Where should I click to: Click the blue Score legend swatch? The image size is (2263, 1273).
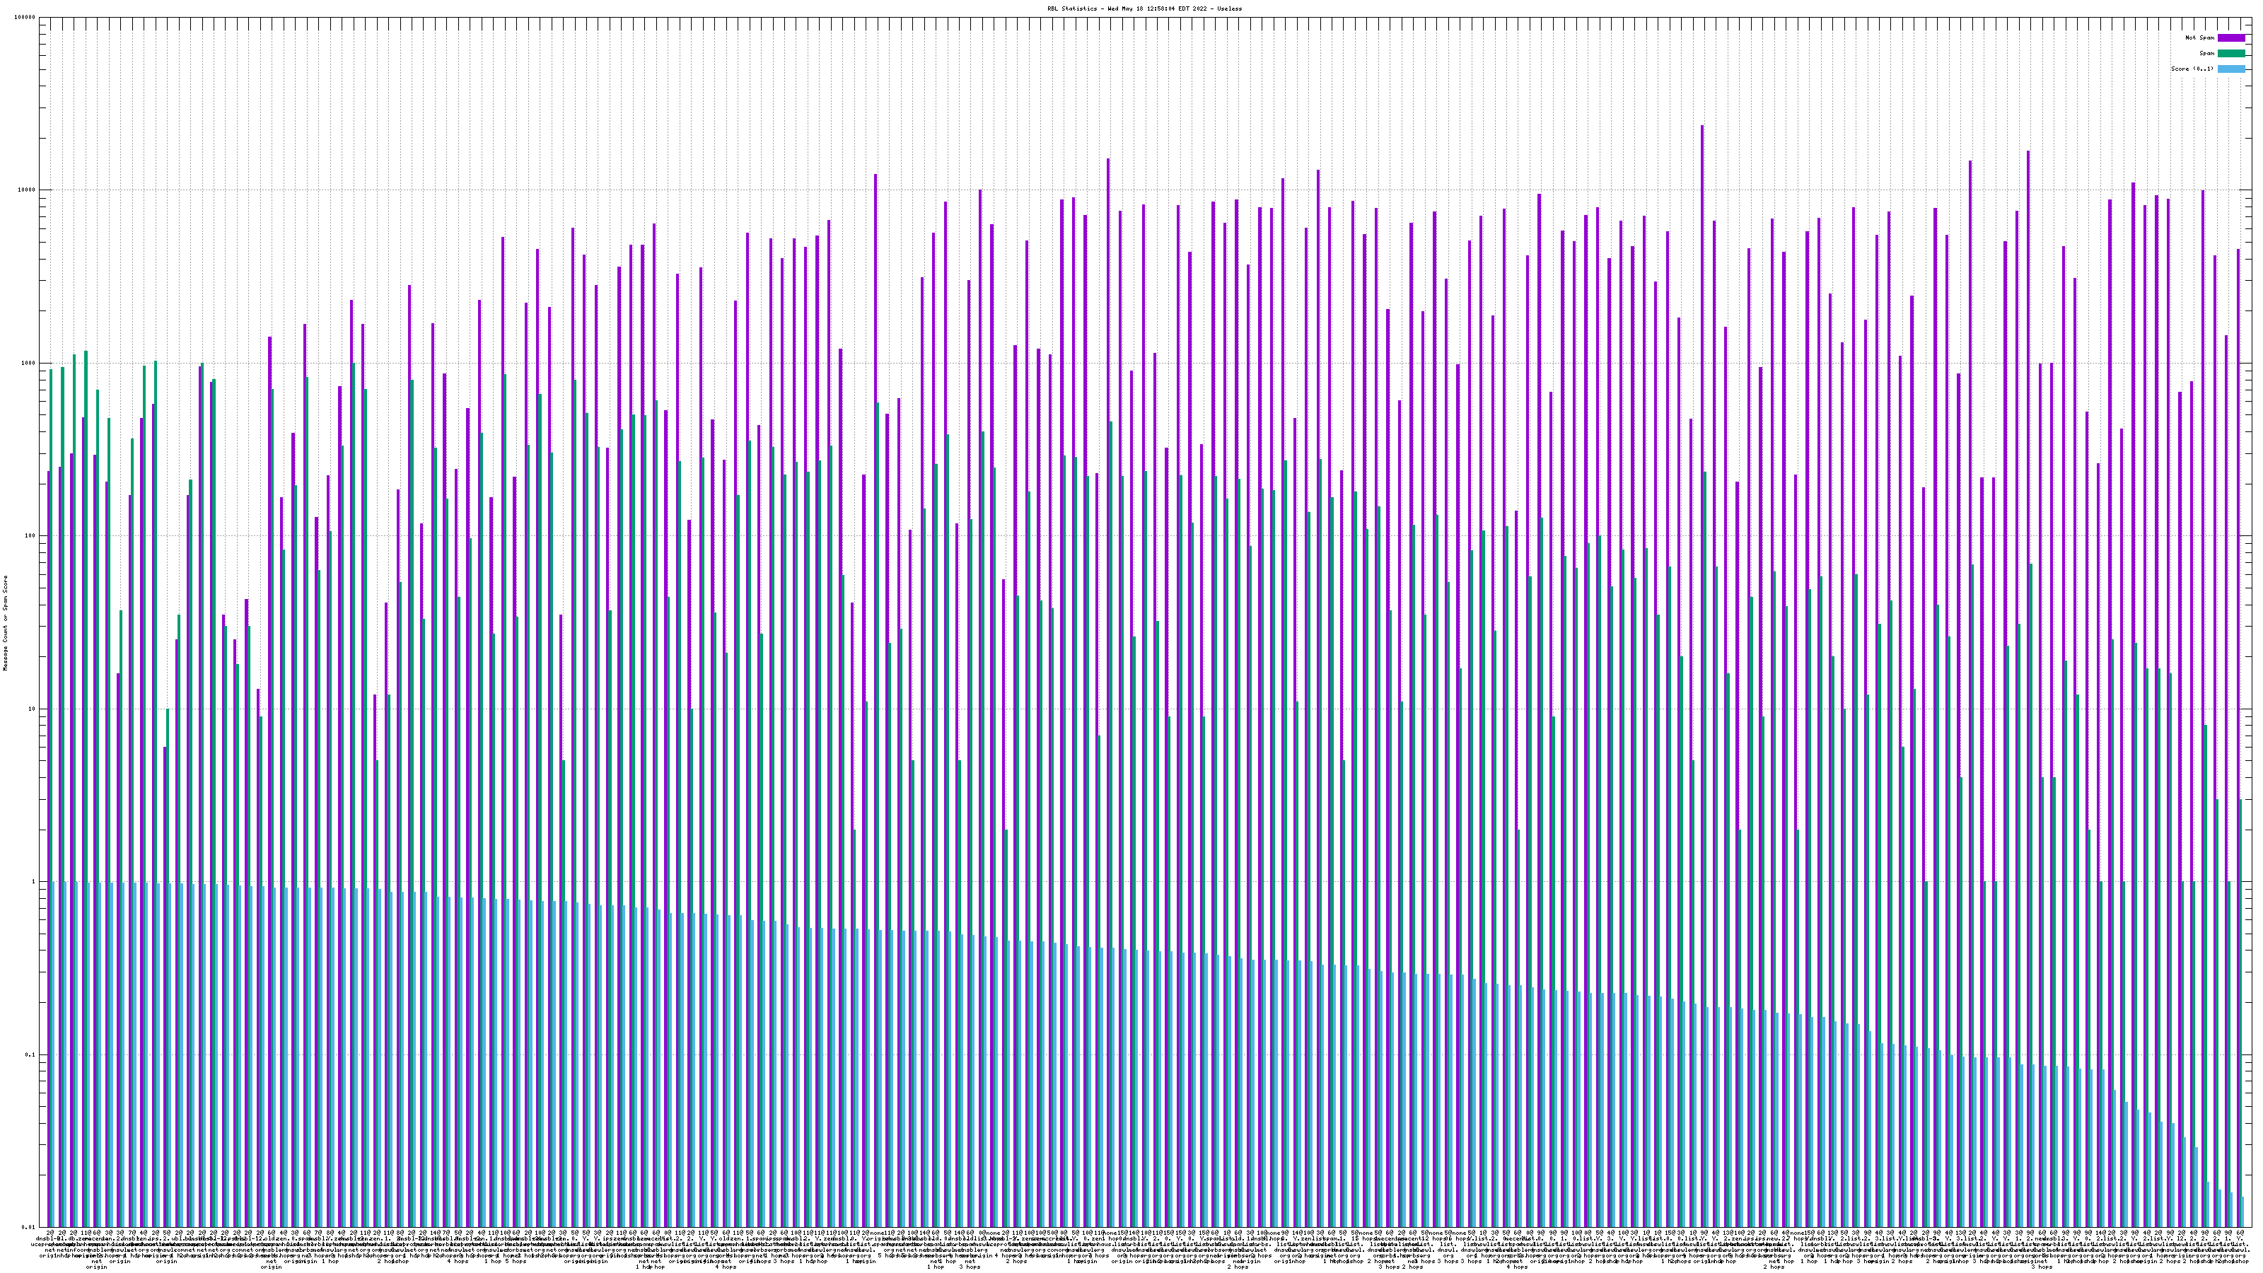click(x=2230, y=69)
